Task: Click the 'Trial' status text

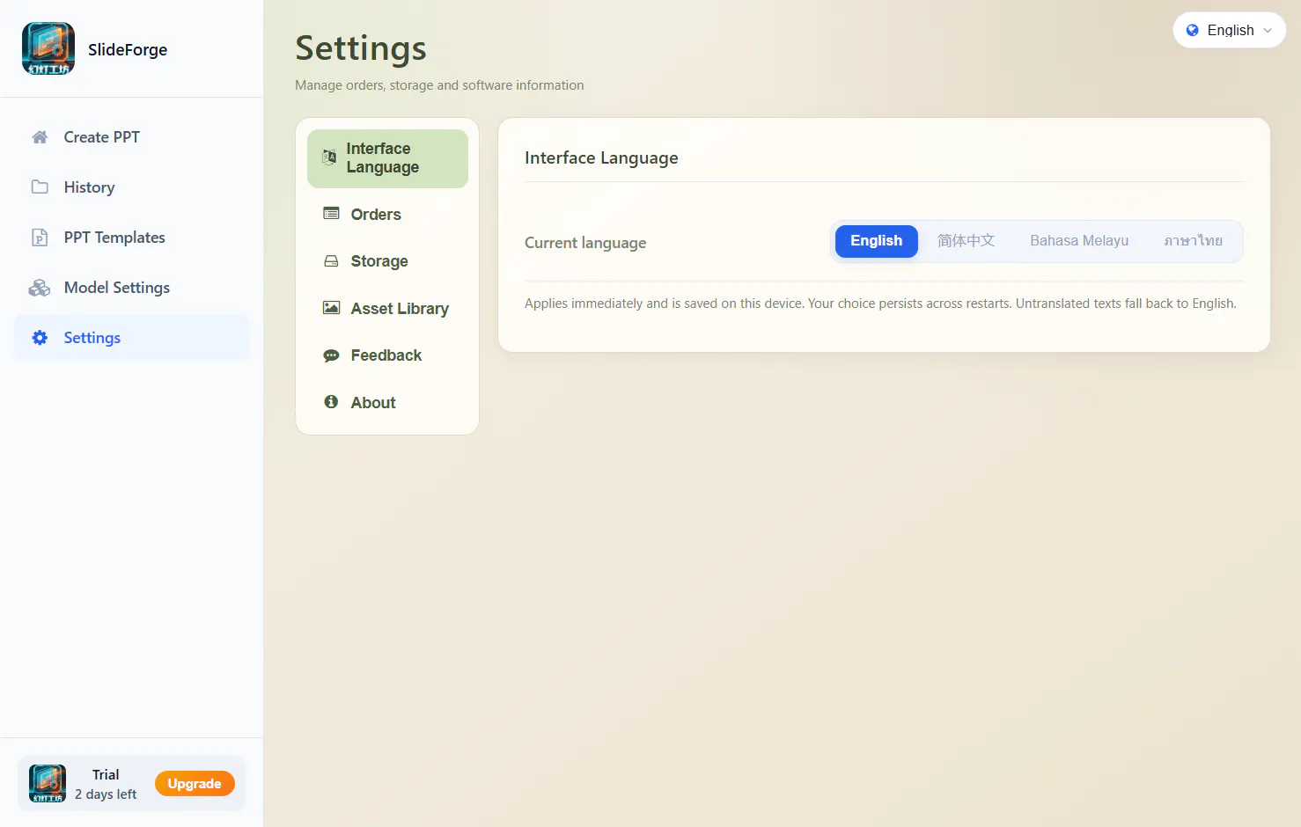Action: 106,774
